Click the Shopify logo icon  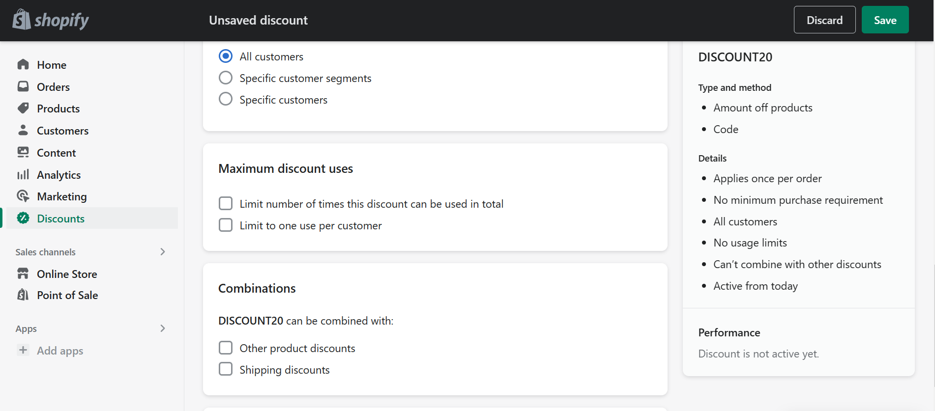coord(22,20)
